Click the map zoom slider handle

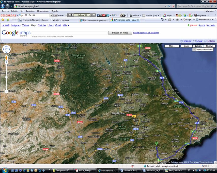tap(6, 77)
